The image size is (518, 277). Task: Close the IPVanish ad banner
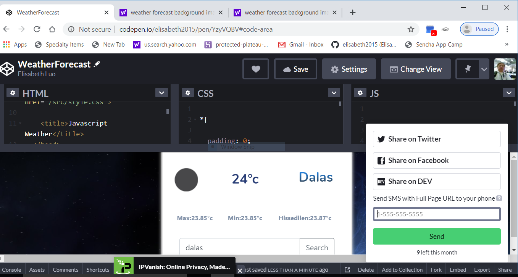tap(240, 271)
